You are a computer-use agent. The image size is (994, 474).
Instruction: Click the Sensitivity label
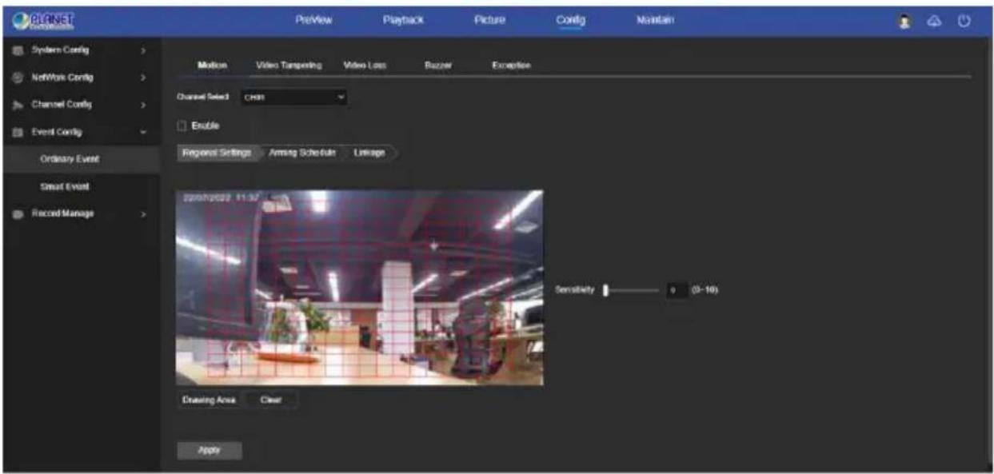(575, 290)
